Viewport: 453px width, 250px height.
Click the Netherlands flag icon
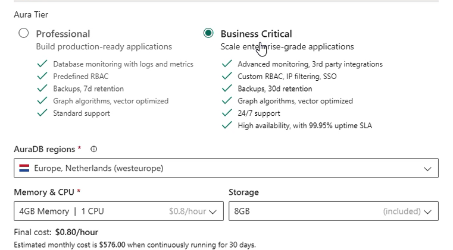click(x=24, y=168)
